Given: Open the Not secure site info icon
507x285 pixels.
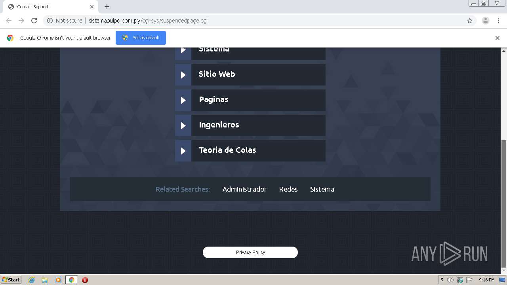Looking at the screenshot, I should point(50,21).
